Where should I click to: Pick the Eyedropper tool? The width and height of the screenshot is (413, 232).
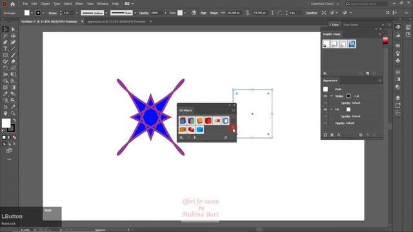click(5, 94)
